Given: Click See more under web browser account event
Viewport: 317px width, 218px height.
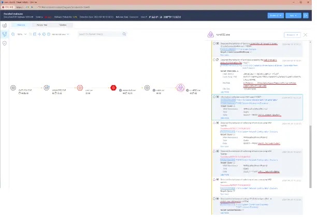Looking at the screenshot, I should [224, 92].
